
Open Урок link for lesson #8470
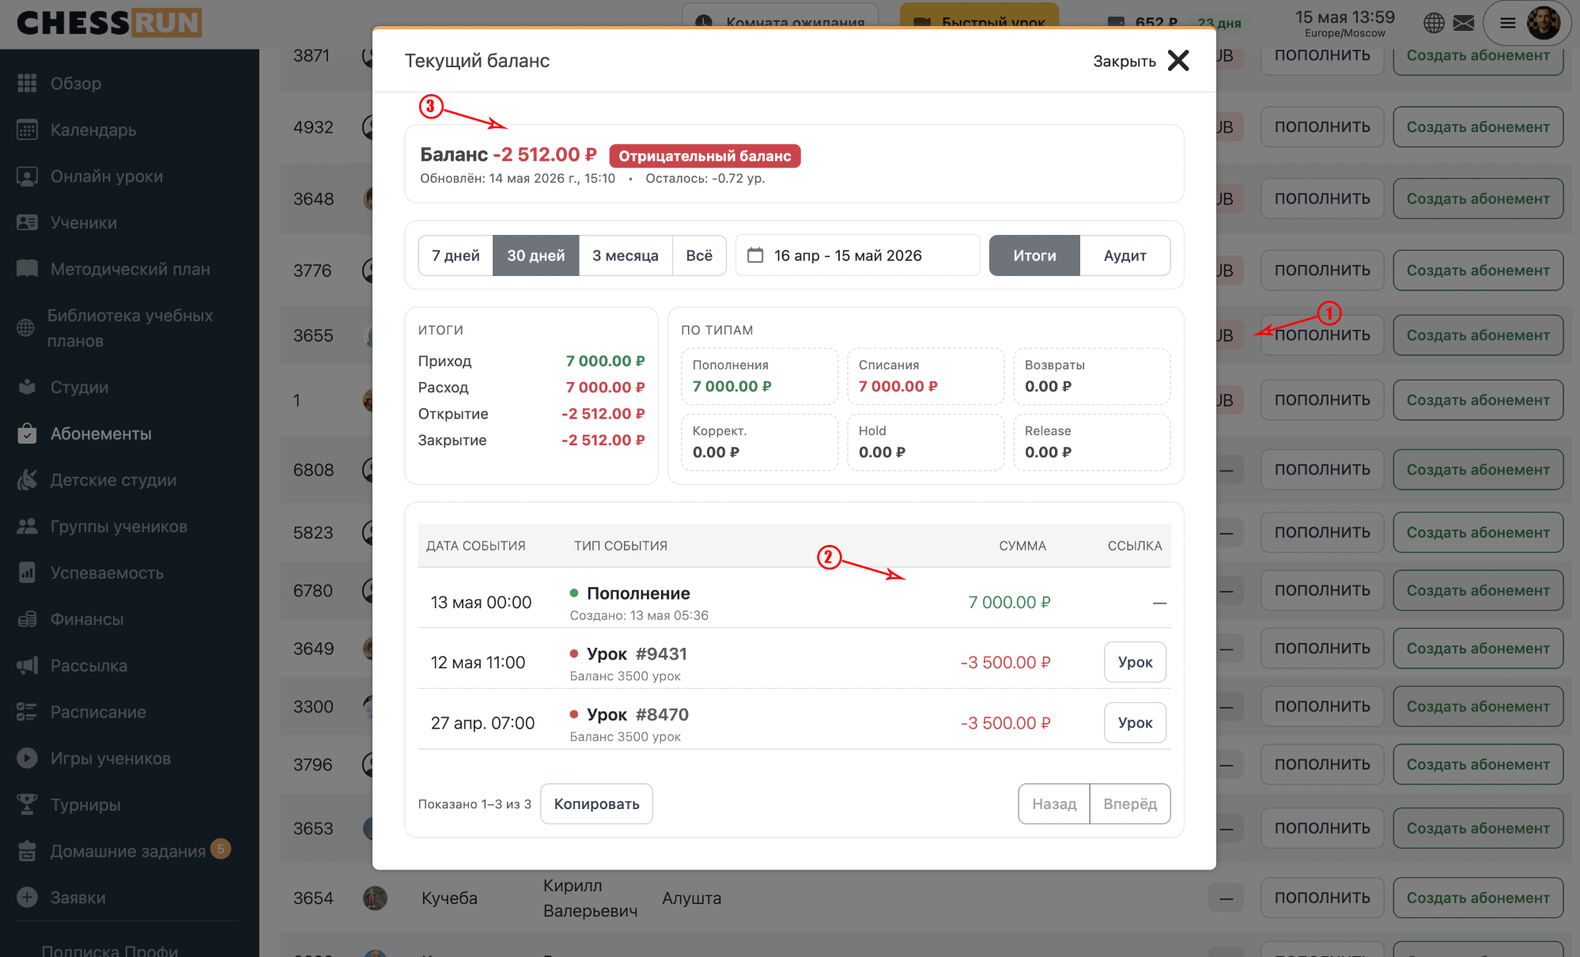pyautogui.click(x=1135, y=723)
